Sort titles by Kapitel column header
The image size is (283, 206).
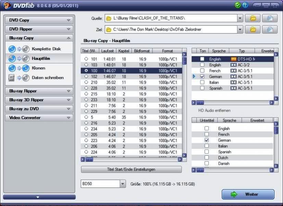[x=124, y=51]
